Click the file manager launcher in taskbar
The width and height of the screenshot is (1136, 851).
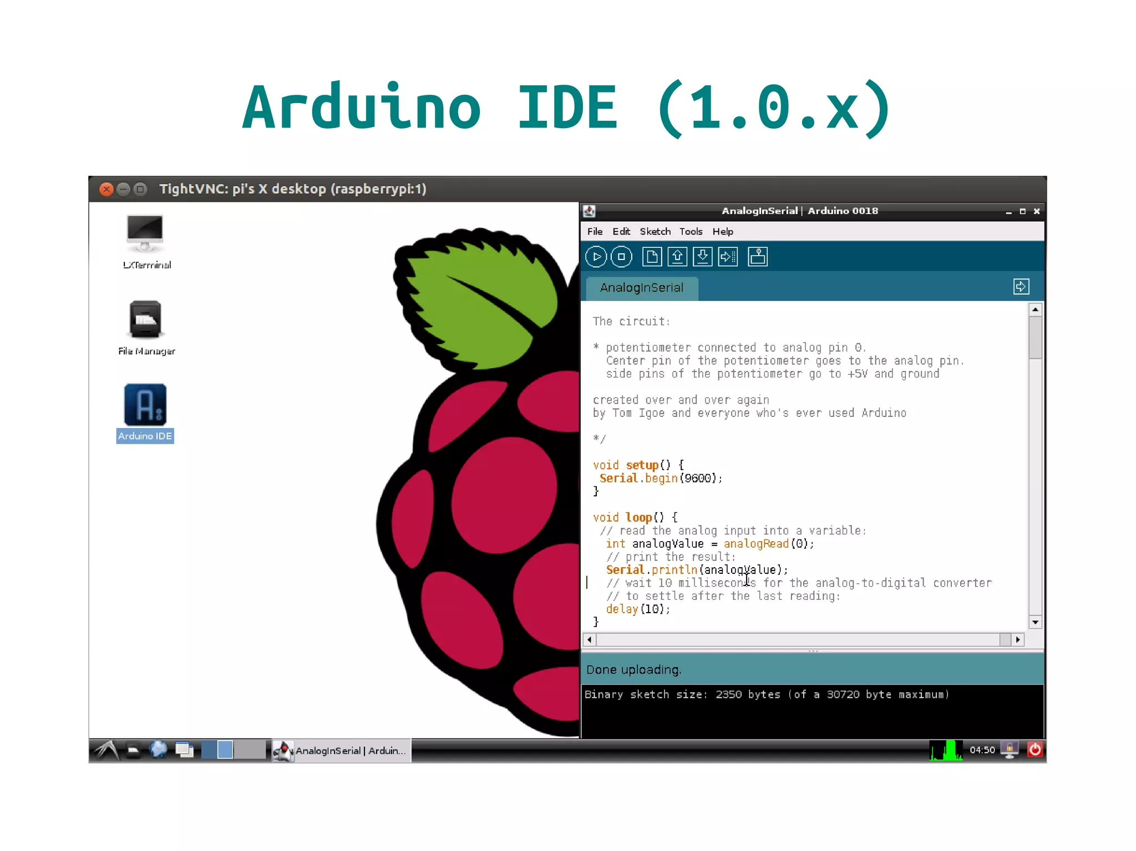coord(133,751)
